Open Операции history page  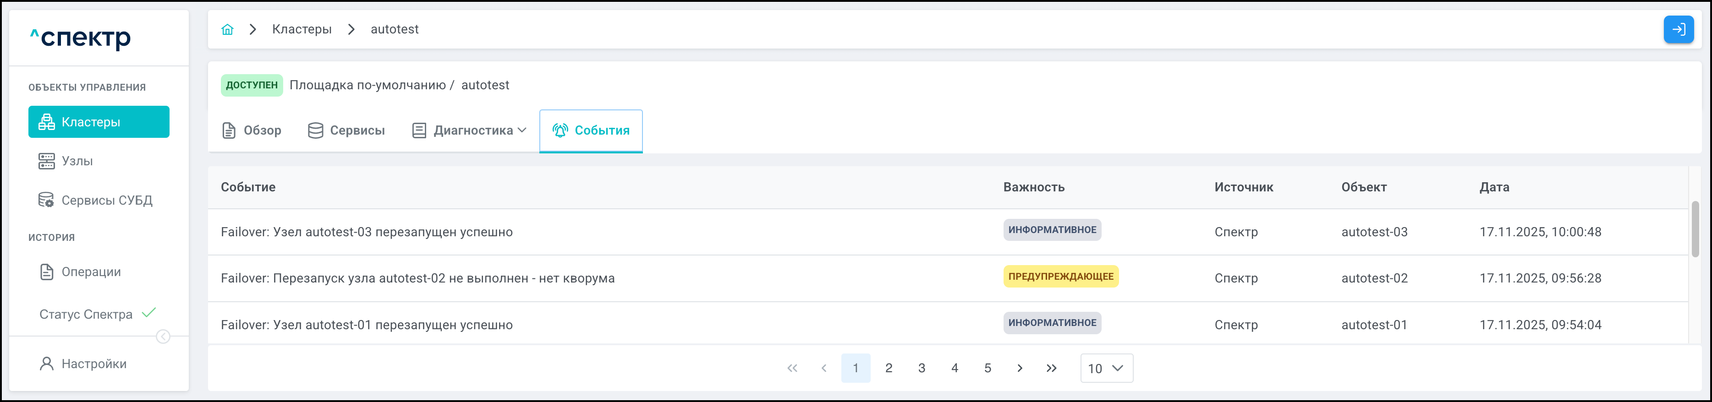tap(91, 272)
